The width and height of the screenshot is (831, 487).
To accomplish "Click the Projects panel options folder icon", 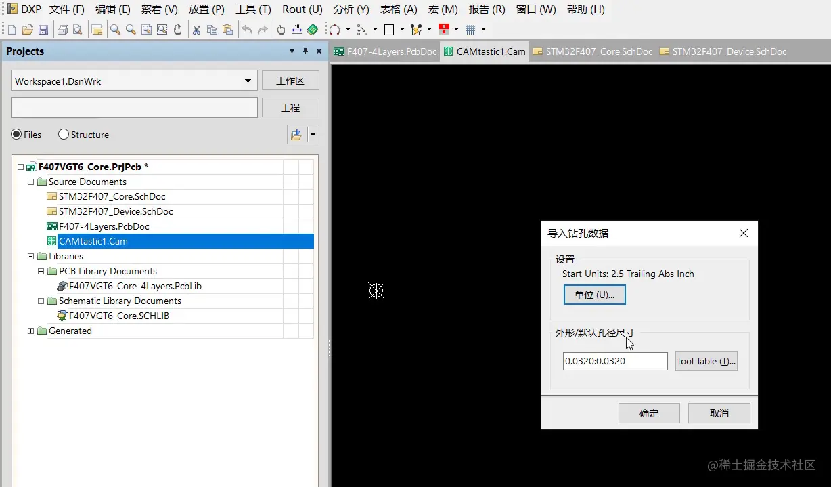I will [296, 135].
